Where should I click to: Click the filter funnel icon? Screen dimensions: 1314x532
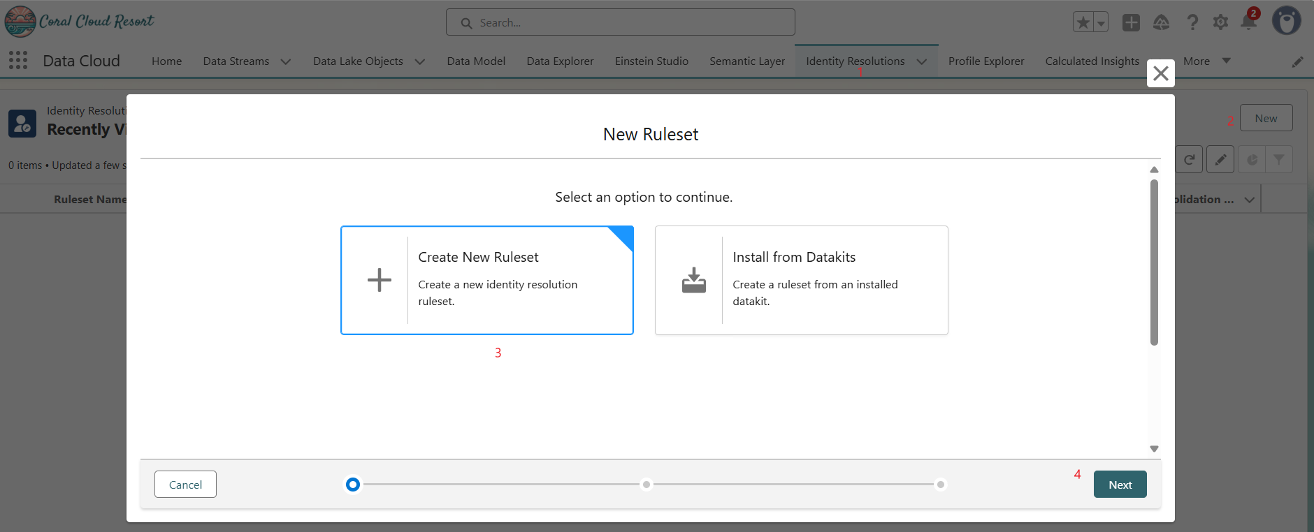(x=1278, y=159)
